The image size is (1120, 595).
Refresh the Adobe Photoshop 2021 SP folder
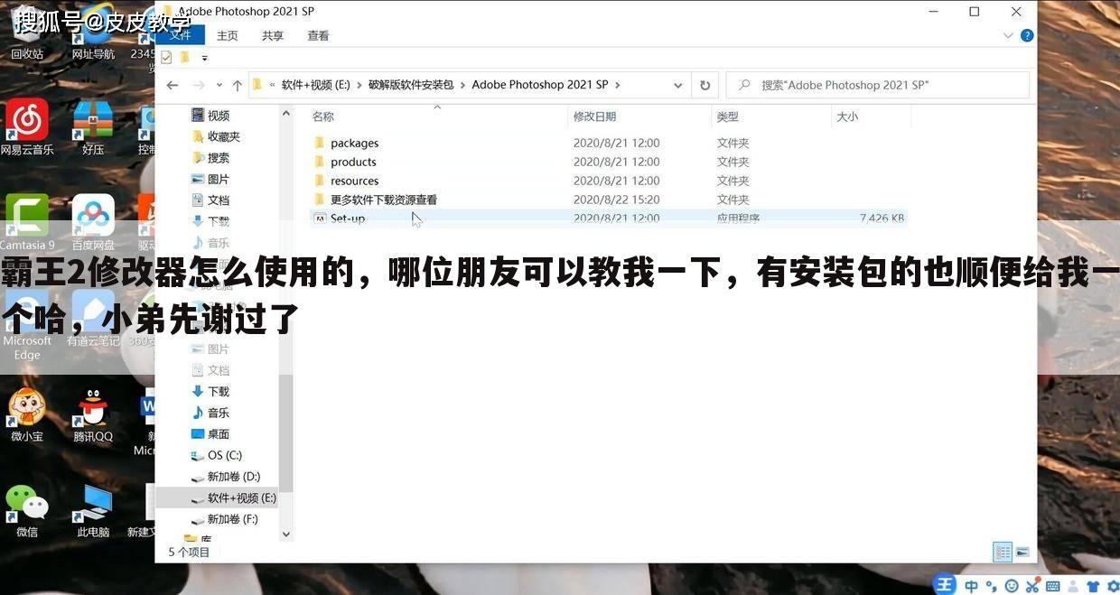705,85
